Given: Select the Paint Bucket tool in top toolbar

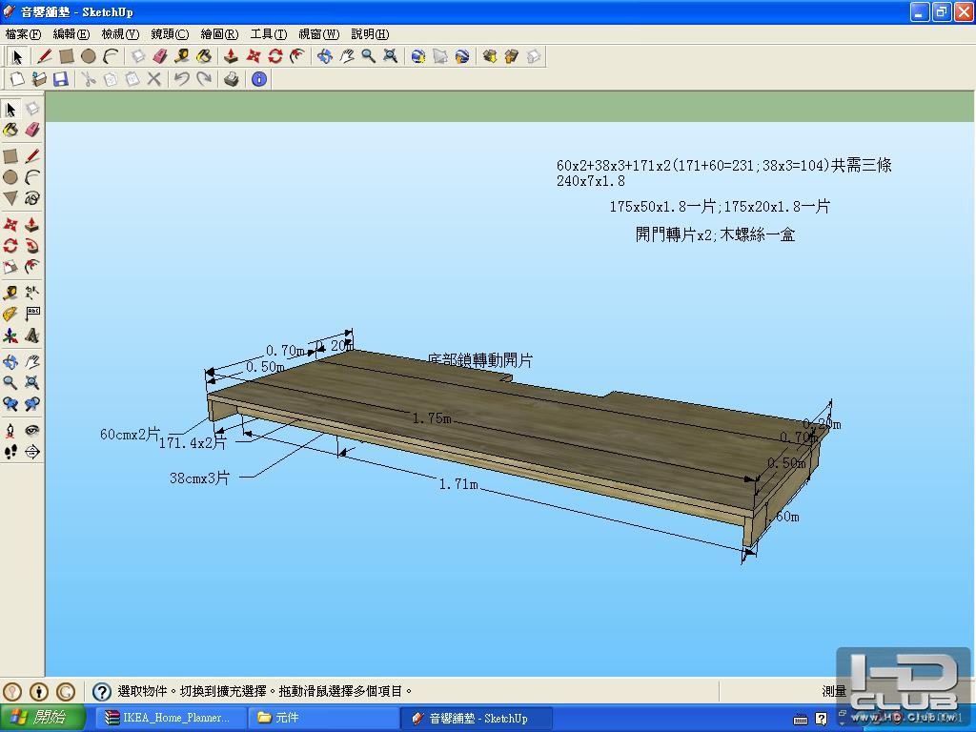Looking at the screenshot, I should pos(203,56).
